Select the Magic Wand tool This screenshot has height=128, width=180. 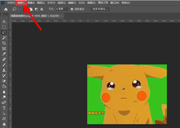4,38
